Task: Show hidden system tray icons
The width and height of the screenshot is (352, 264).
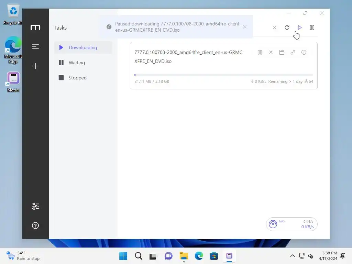Action: point(292,256)
